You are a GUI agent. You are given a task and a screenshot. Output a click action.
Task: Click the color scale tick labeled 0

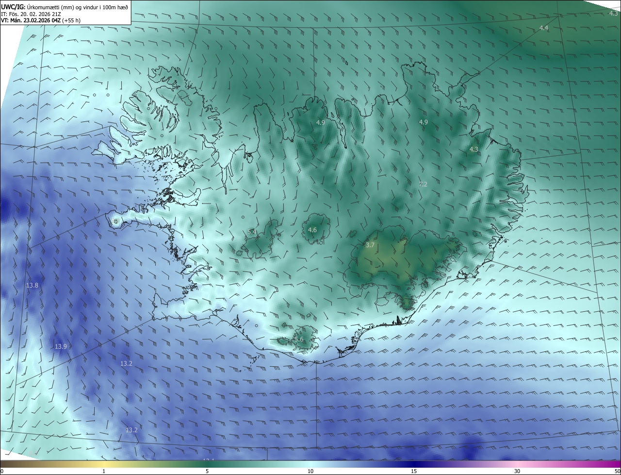(x=2, y=471)
